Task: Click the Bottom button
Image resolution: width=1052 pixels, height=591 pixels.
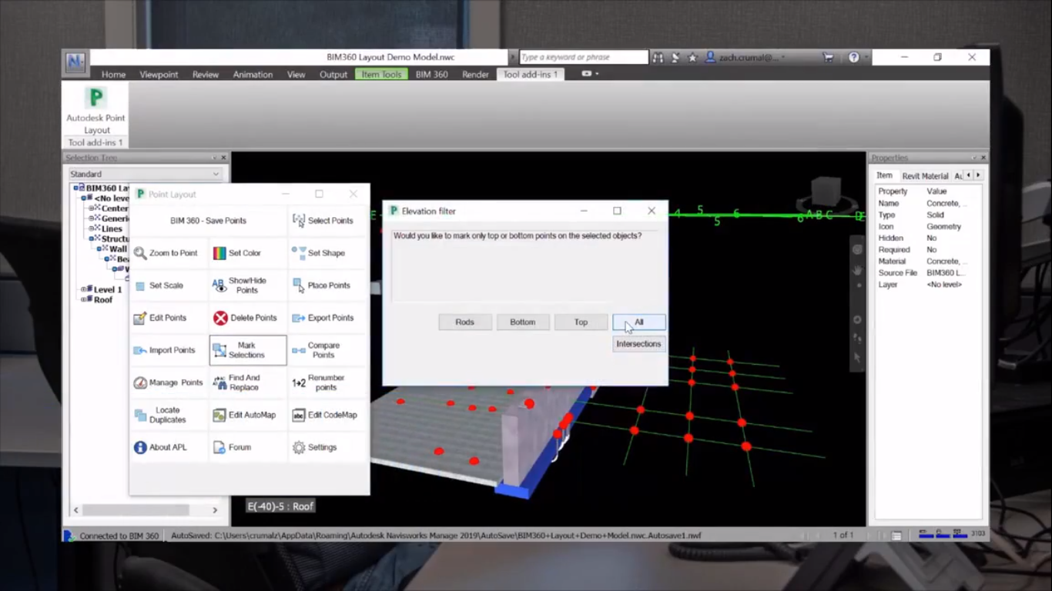Action: pos(523,322)
